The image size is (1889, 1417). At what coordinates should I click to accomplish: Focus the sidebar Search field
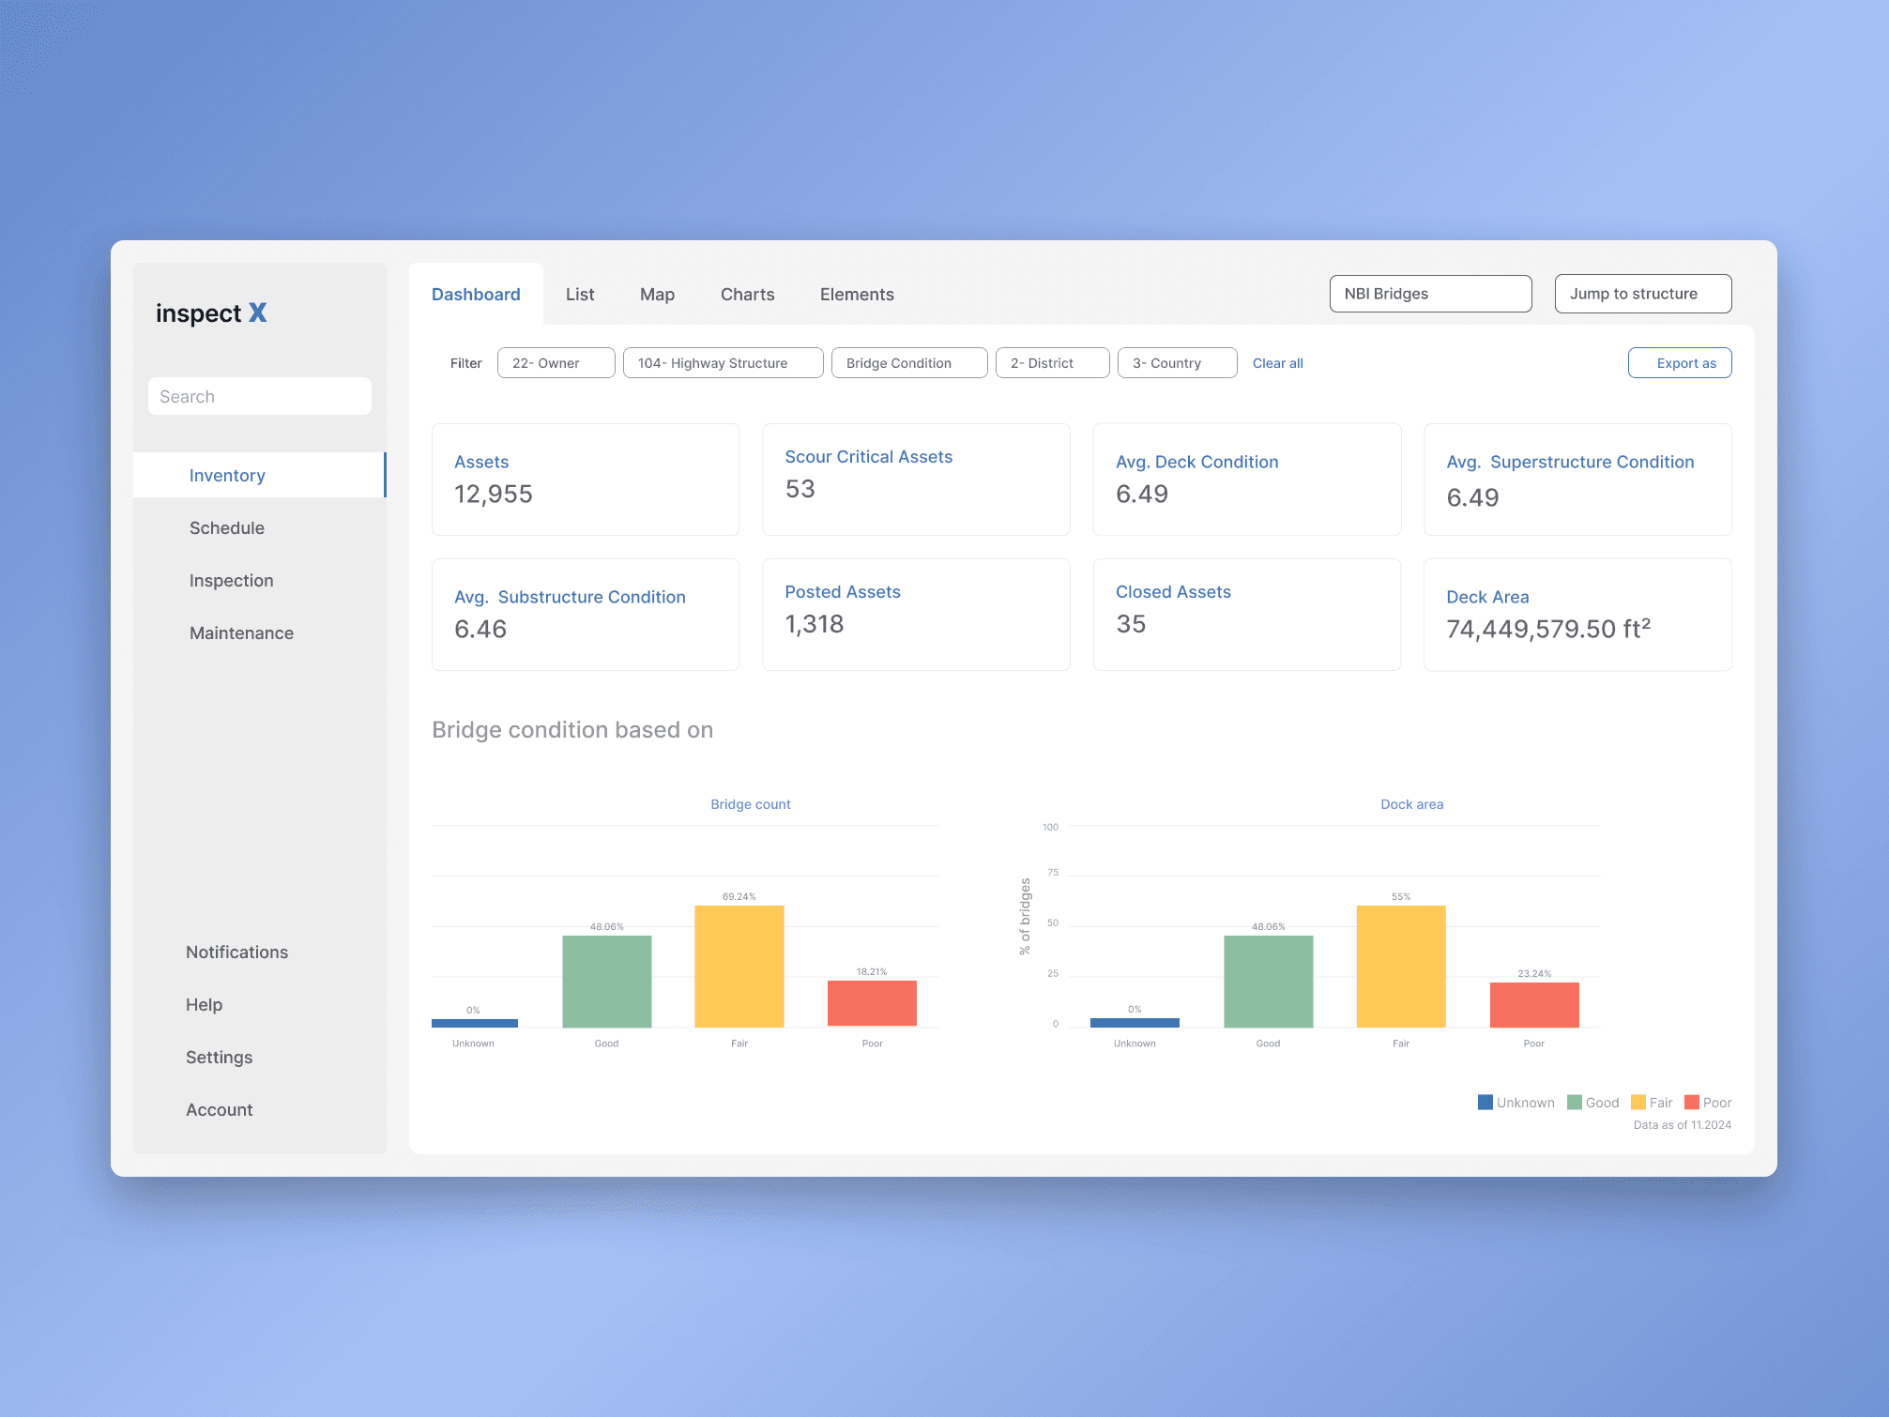click(259, 397)
